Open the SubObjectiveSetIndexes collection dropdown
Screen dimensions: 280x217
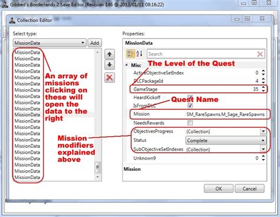(x=263, y=149)
